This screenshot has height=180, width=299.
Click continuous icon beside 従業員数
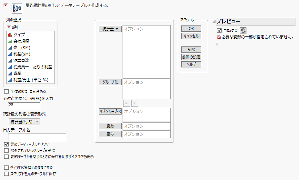tap(10, 61)
